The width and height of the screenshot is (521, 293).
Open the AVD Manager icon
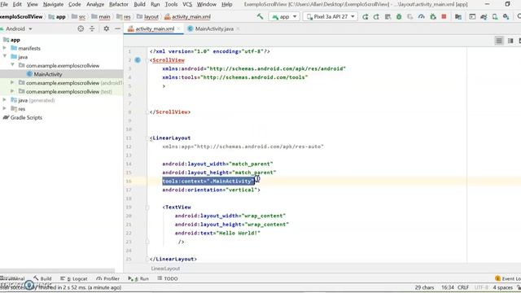[495, 16]
